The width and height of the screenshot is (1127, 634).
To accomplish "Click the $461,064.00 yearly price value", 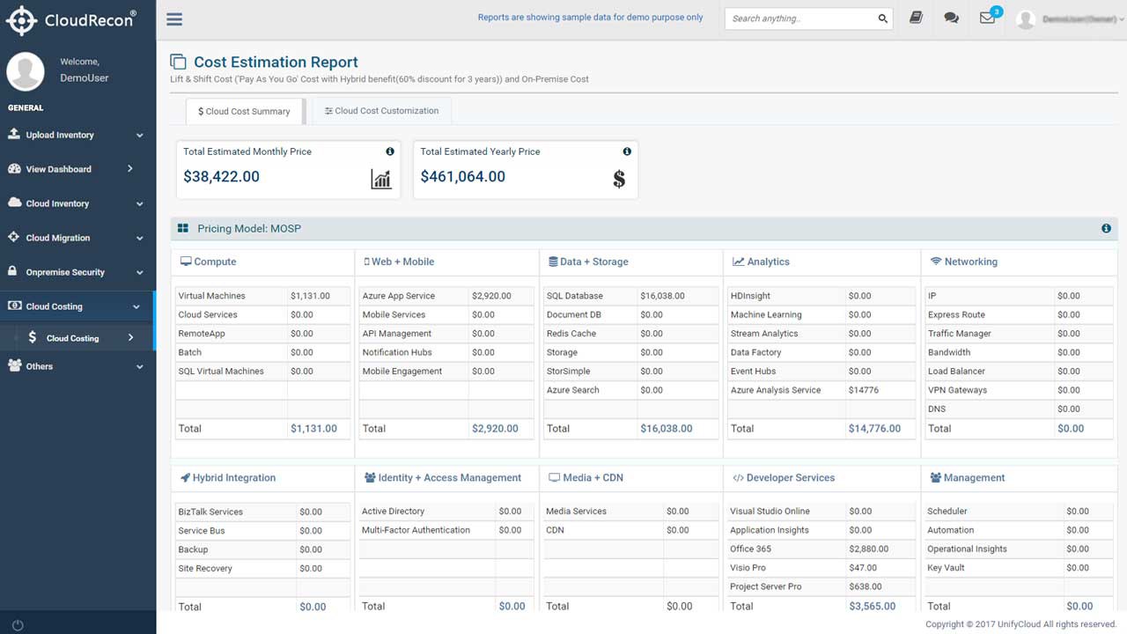I will (463, 177).
